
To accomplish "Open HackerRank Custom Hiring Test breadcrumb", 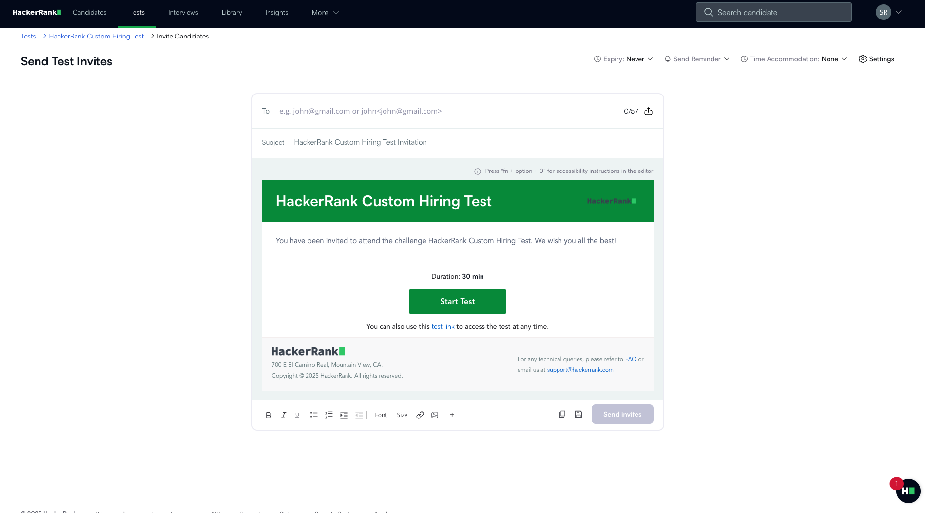I will coord(96,36).
